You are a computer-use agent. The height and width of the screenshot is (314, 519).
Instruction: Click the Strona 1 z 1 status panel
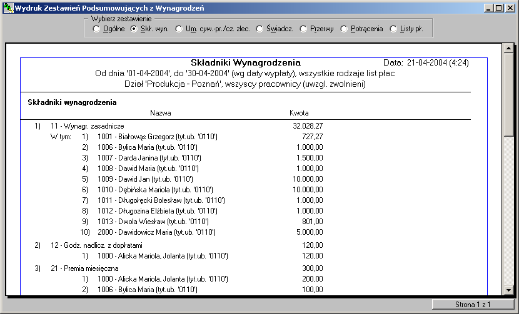(473, 305)
